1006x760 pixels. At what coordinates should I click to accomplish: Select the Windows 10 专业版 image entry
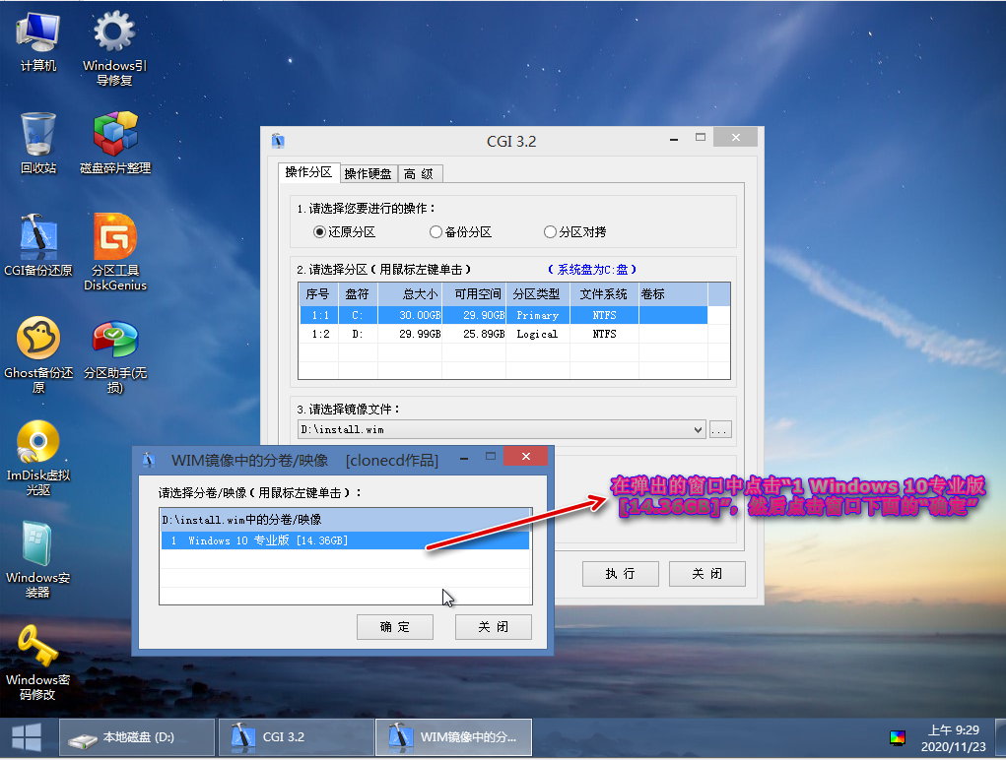[x=345, y=540]
